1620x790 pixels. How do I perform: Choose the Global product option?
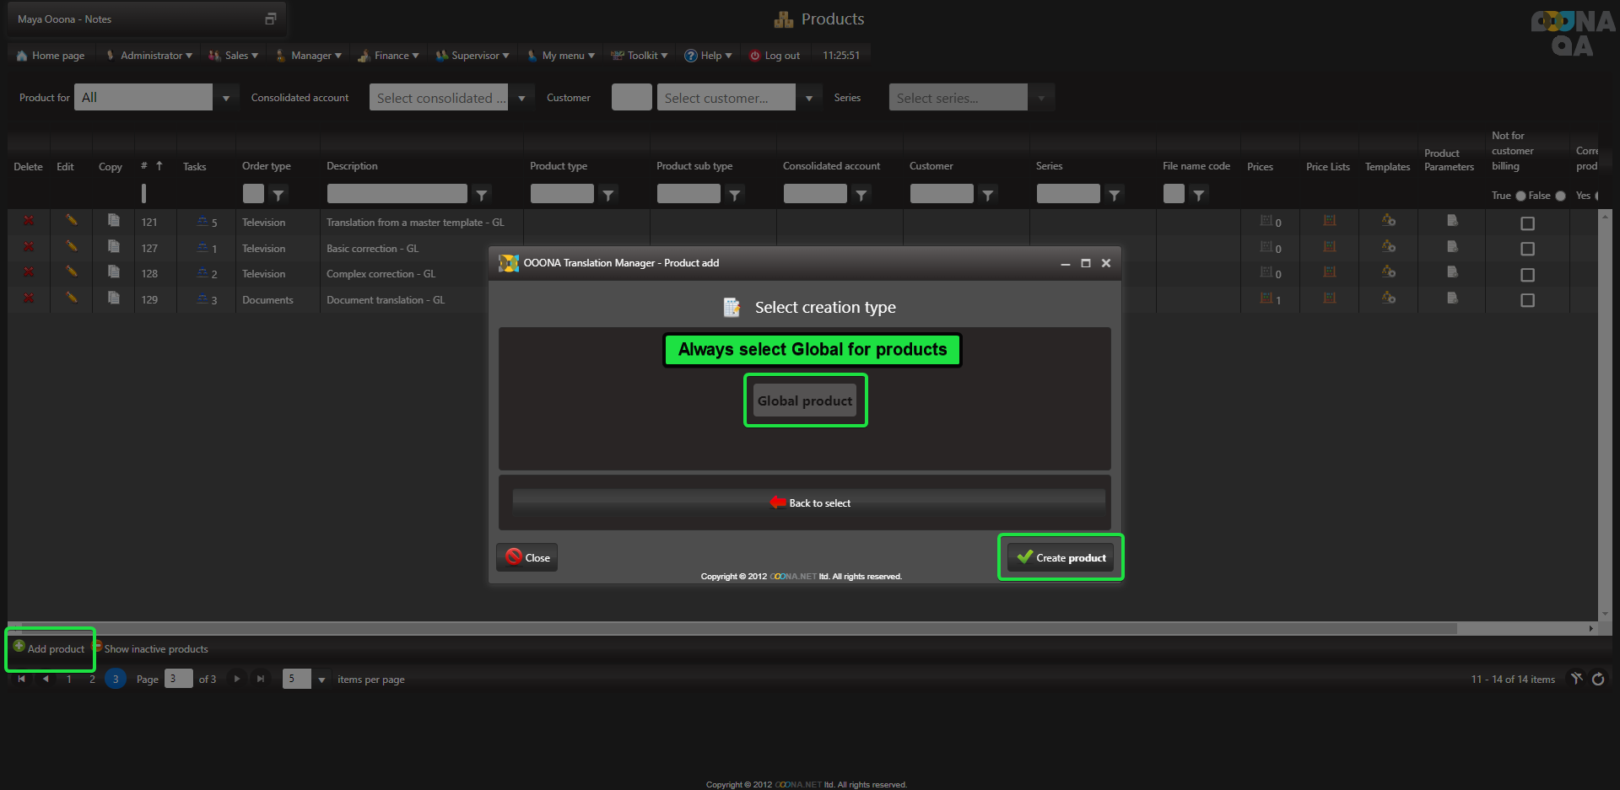805,401
